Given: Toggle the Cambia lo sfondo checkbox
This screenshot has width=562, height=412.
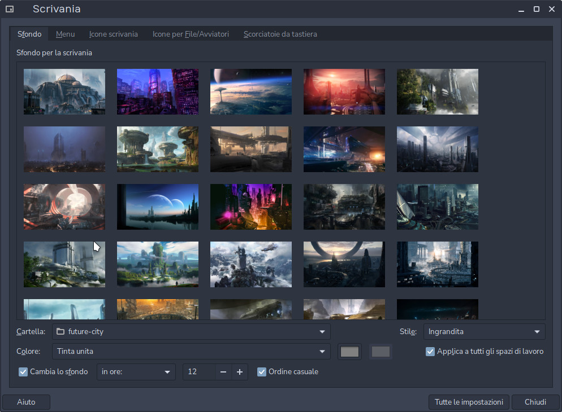Looking at the screenshot, I should [x=23, y=372].
